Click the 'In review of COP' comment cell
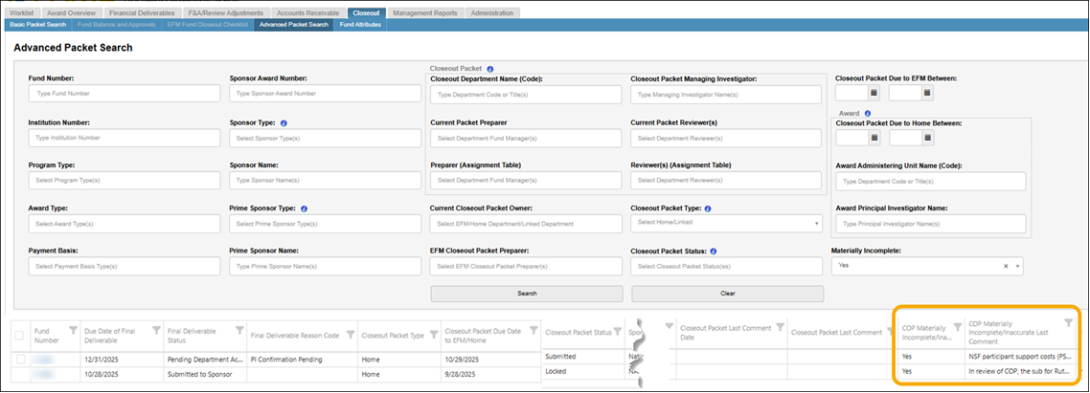1090x393 pixels. click(1020, 371)
